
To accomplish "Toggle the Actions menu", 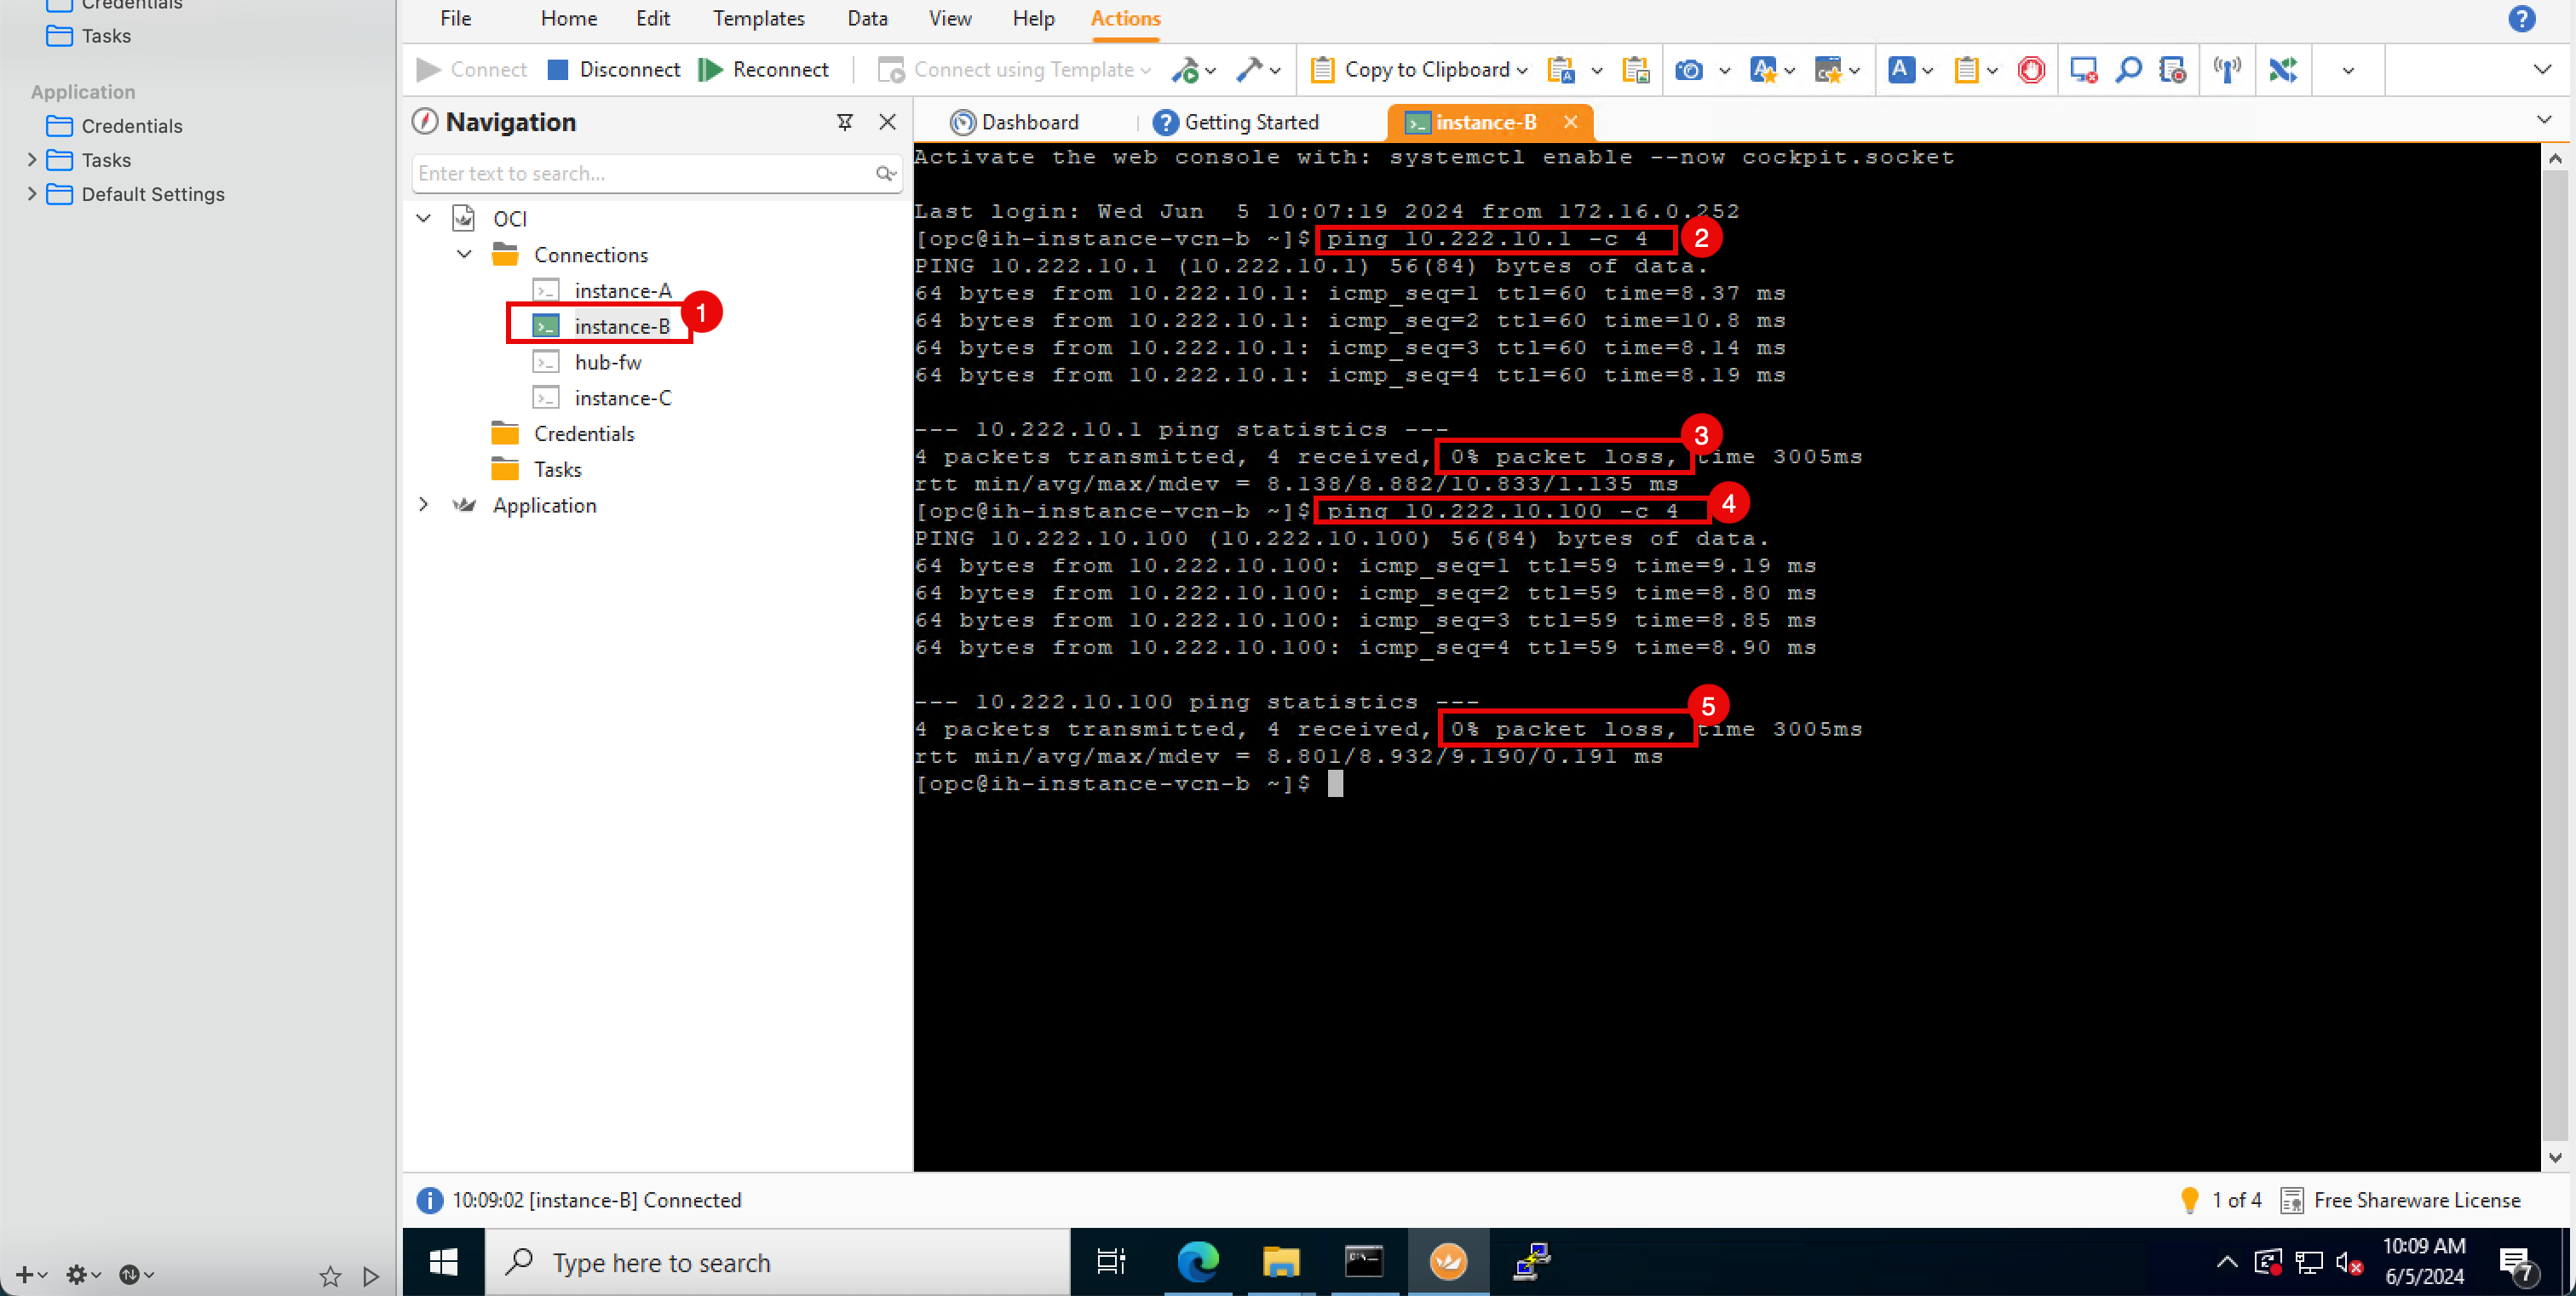I will coord(1121,18).
